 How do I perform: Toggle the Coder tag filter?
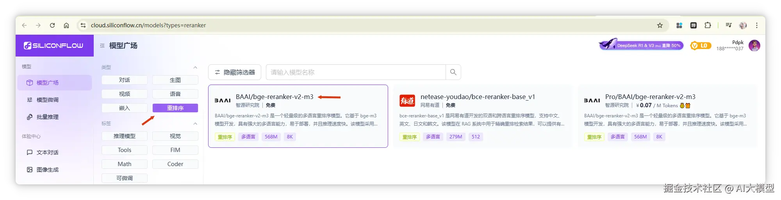tap(175, 164)
